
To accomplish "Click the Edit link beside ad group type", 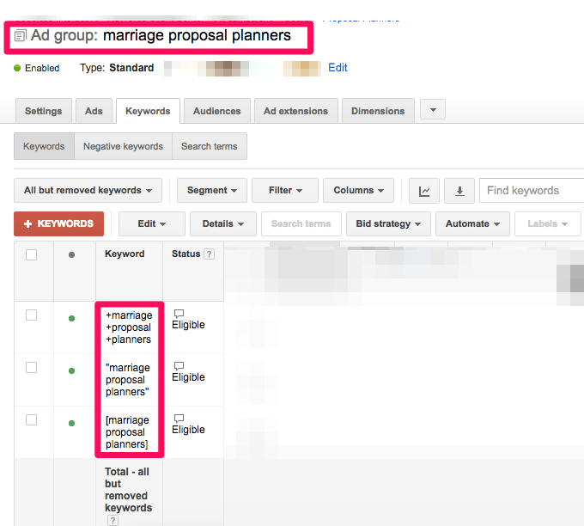I will pyautogui.click(x=338, y=68).
